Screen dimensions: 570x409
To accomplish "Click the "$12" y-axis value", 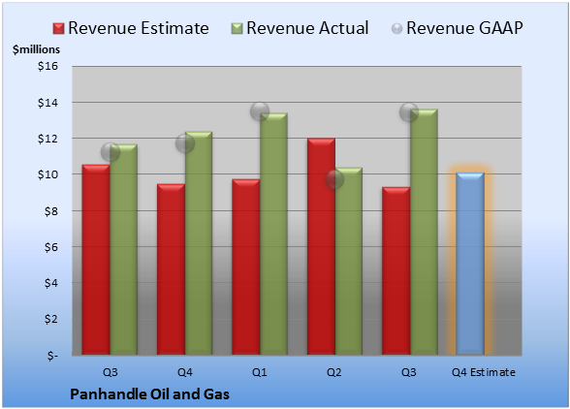I will coord(48,139).
